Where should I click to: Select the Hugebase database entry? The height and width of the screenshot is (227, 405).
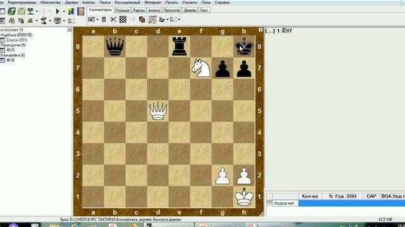coord(16,35)
